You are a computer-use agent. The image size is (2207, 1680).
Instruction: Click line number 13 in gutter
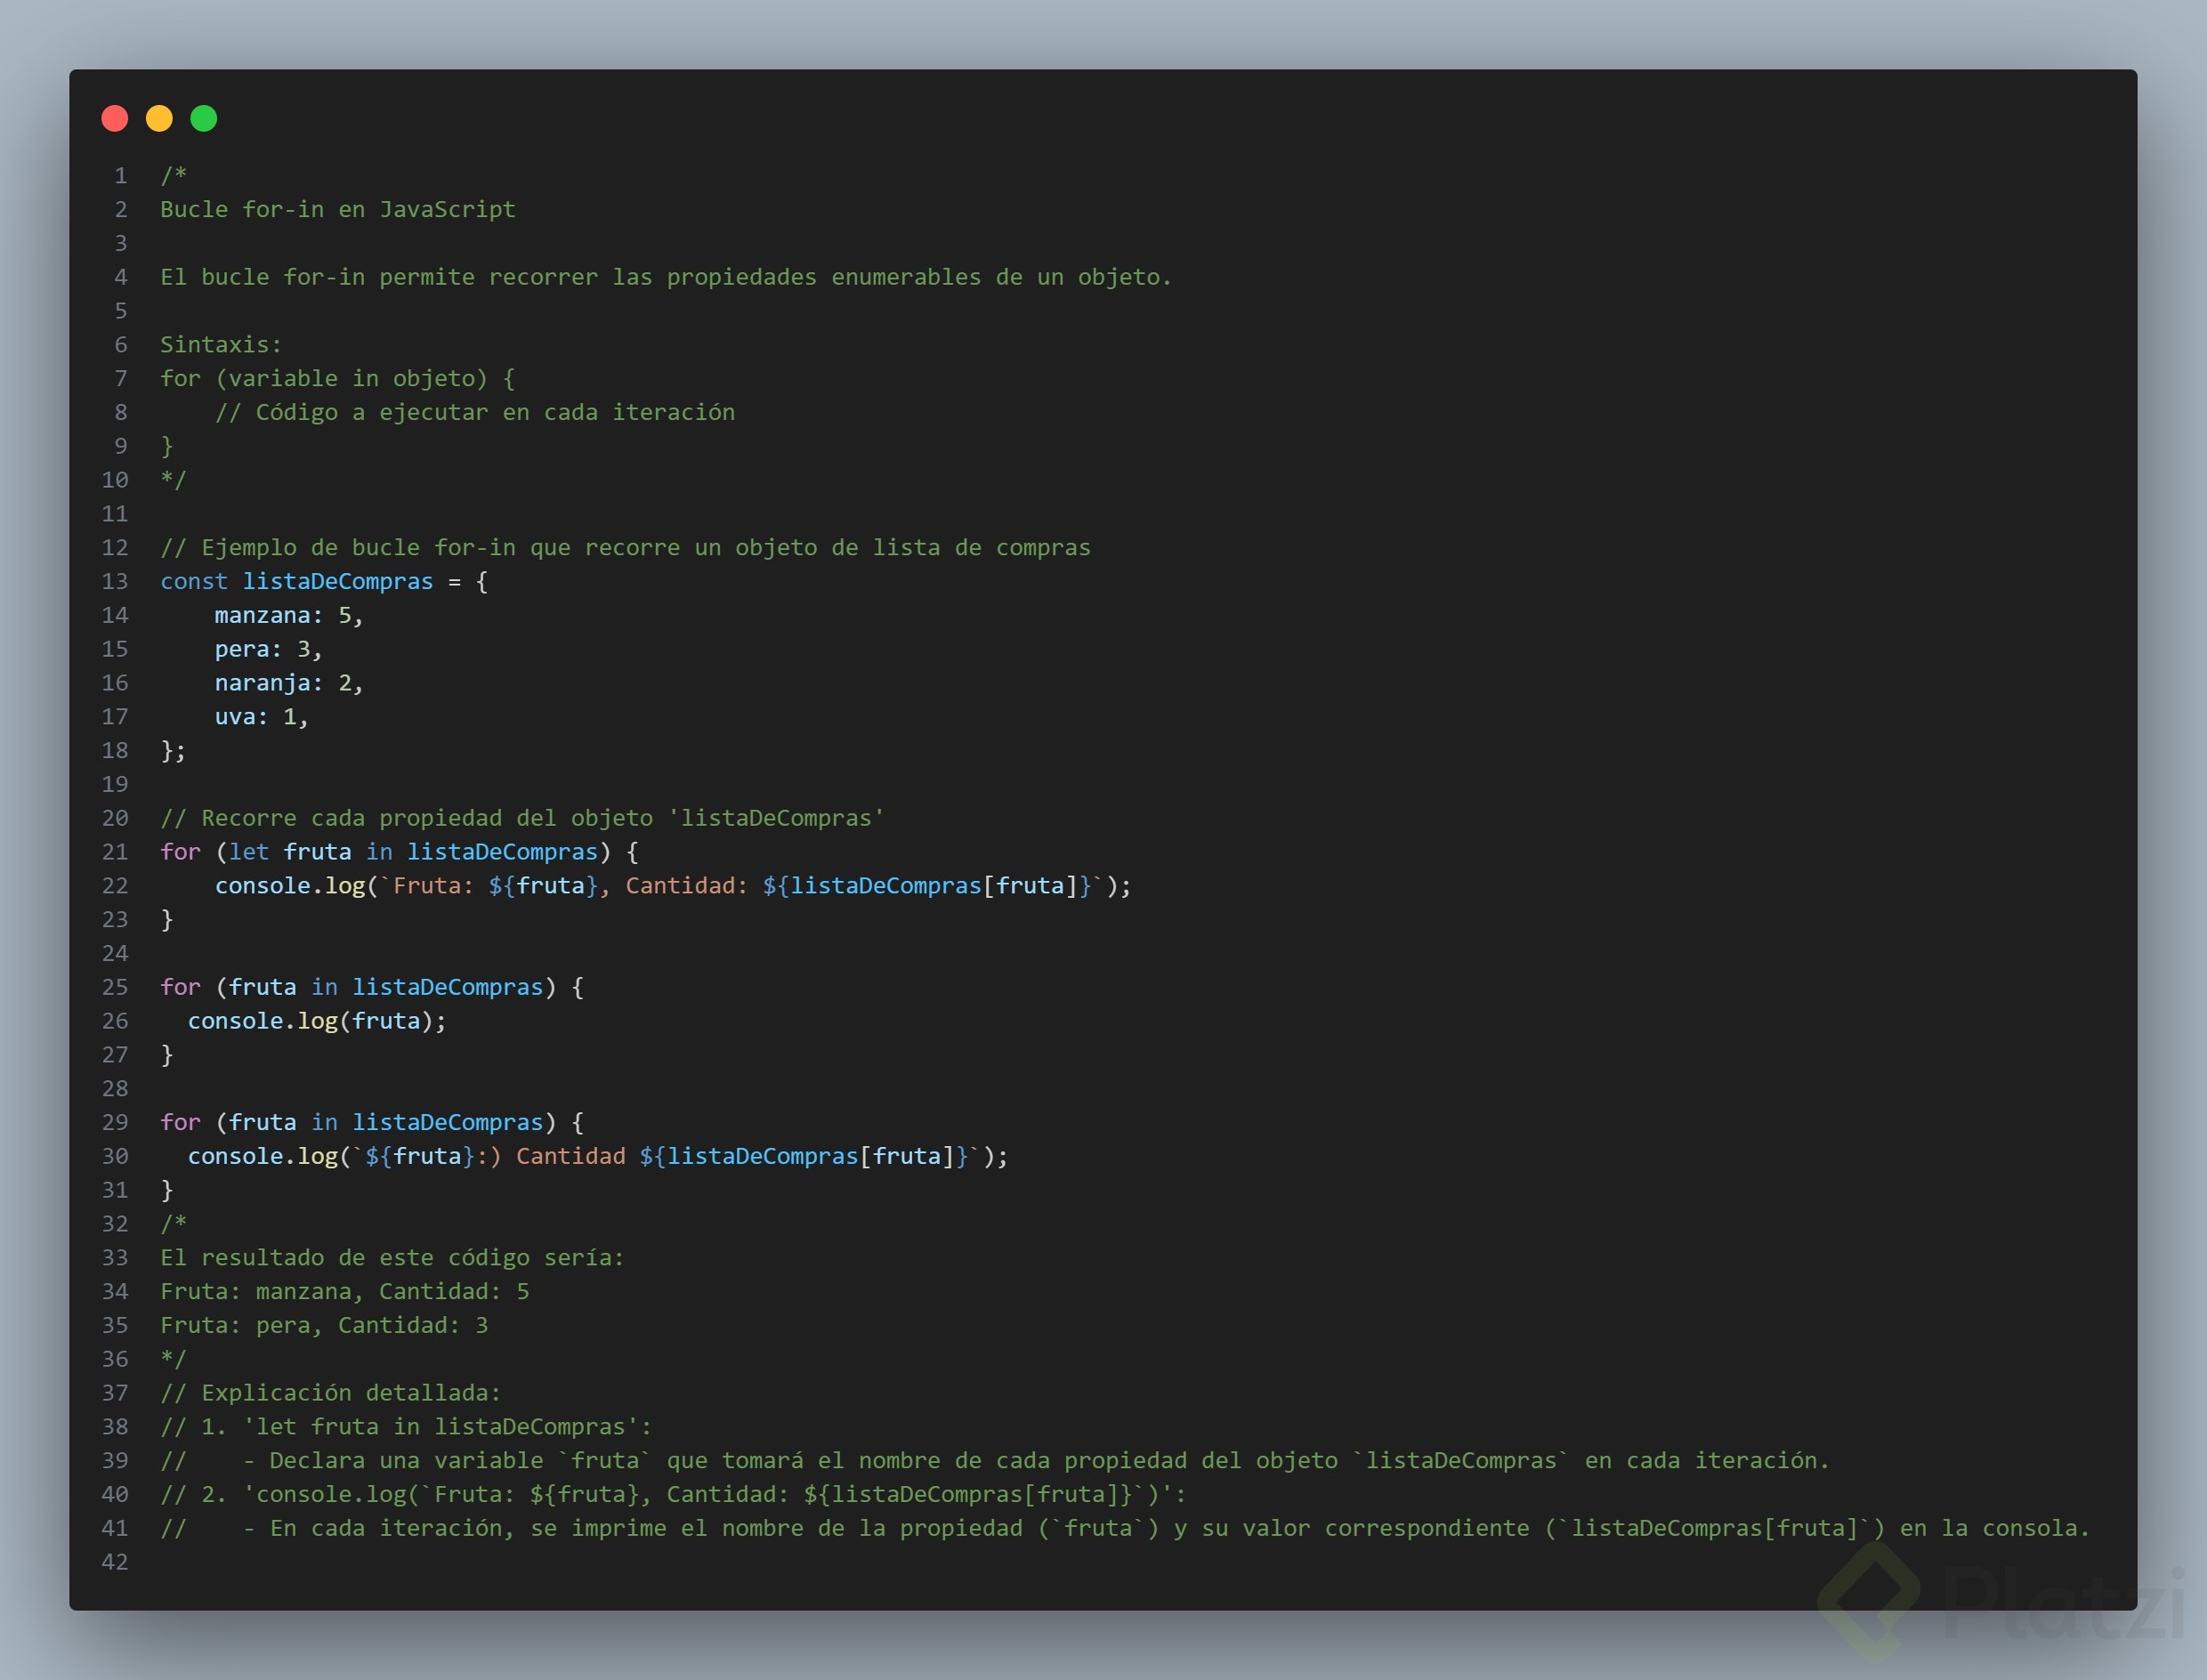(x=115, y=581)
